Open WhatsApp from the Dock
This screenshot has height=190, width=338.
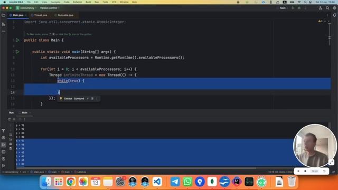pyautogui.click(x=187, y=182)
